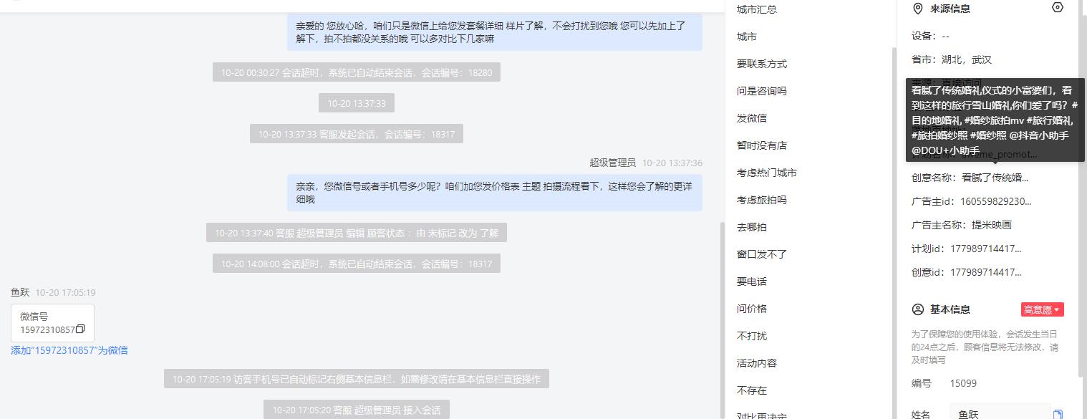The height and width of the screenshot is (419, 1087).
Task: Click the 创意名称 truncated value
Action: (x=995, y=178)
